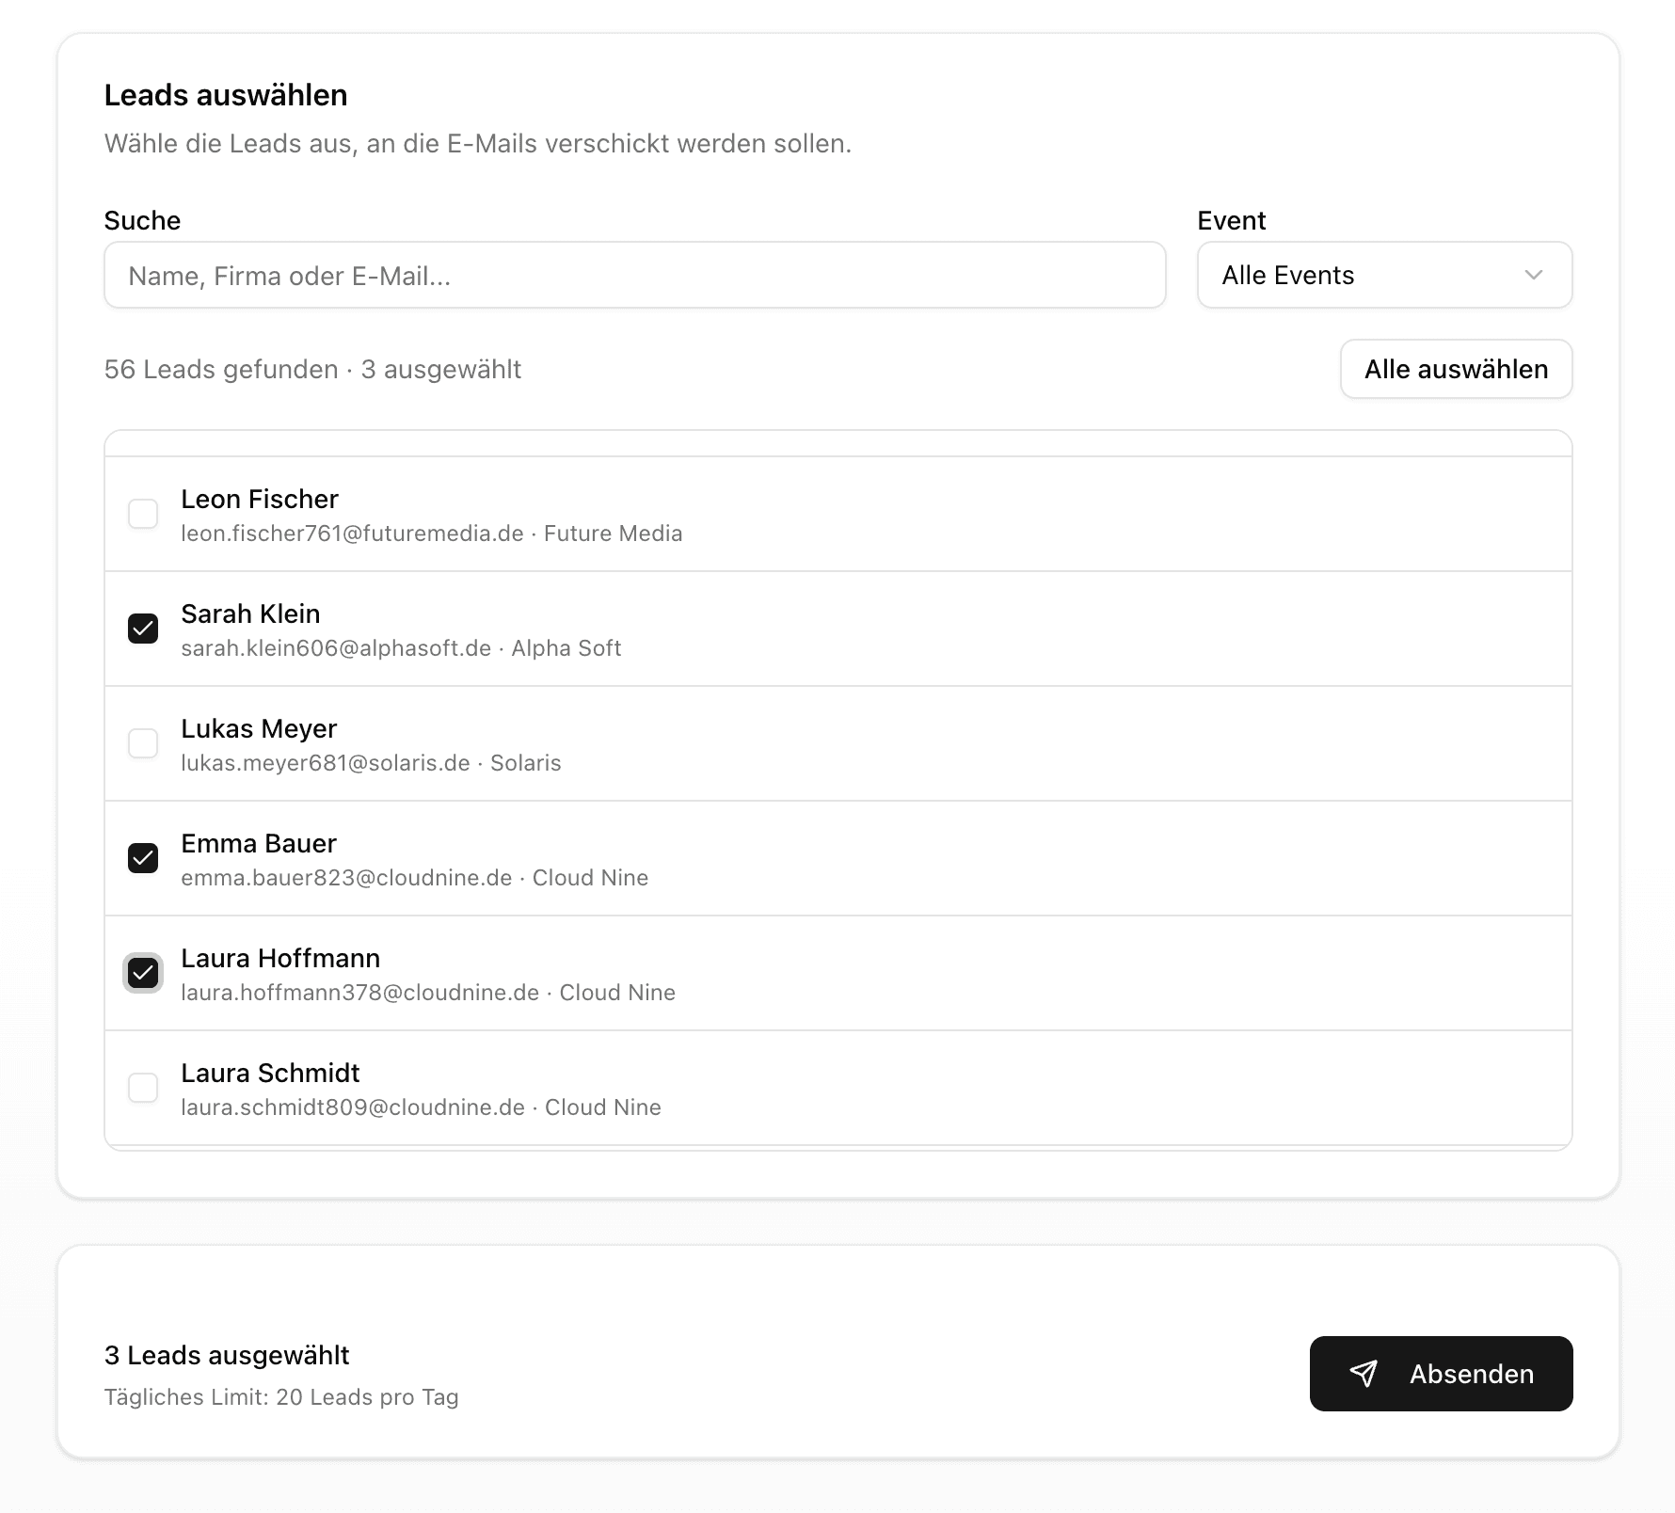Viewport: 1675px width, 1513px height.
Task: Click the 'Tägliches Limit: 20 Leads pro Tag' text
Action: (280, 1397)
